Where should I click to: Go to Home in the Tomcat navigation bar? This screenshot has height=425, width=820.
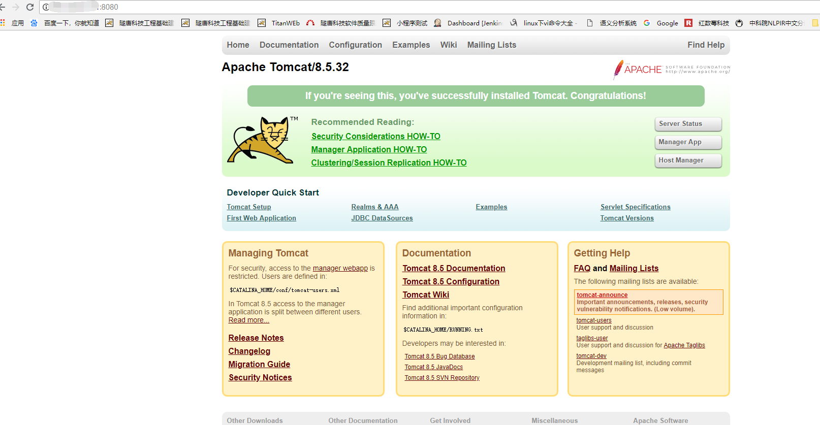click(238, 45)
